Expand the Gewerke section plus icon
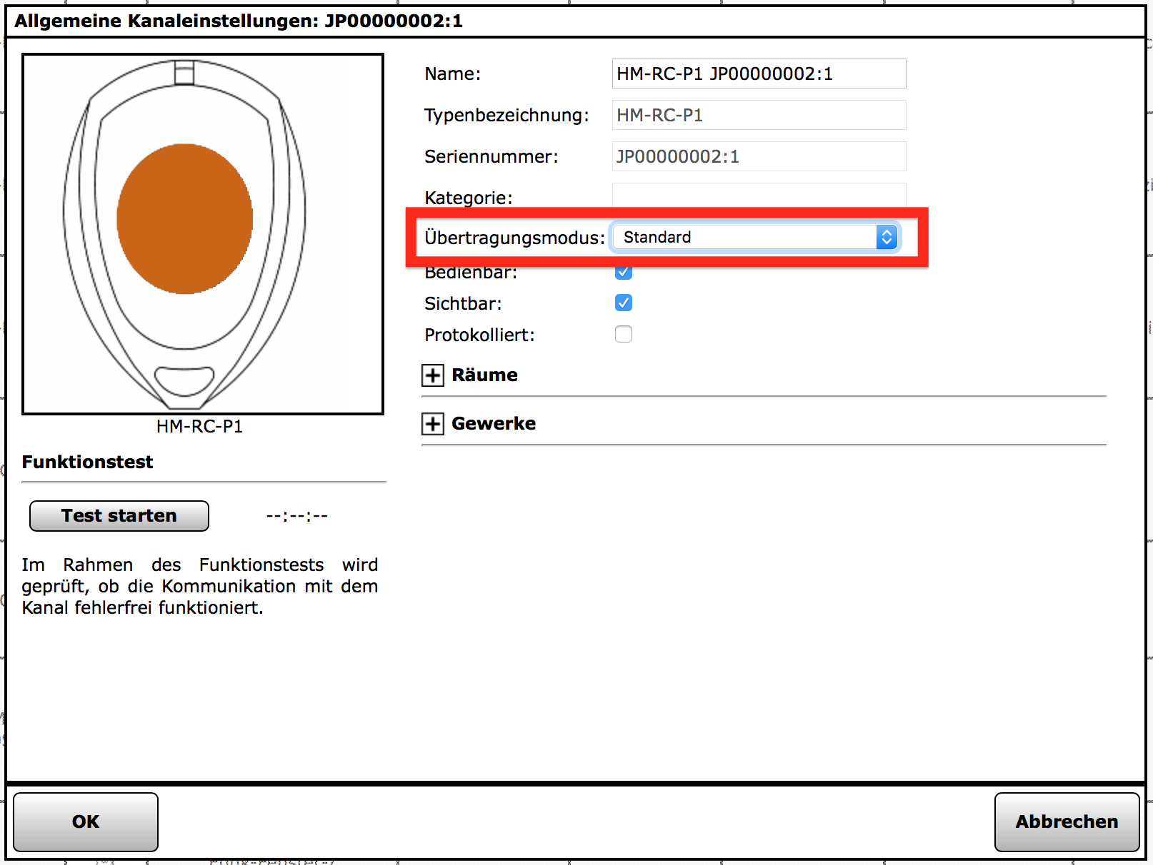The image size is (1153, 865). [x=432, y=424]
